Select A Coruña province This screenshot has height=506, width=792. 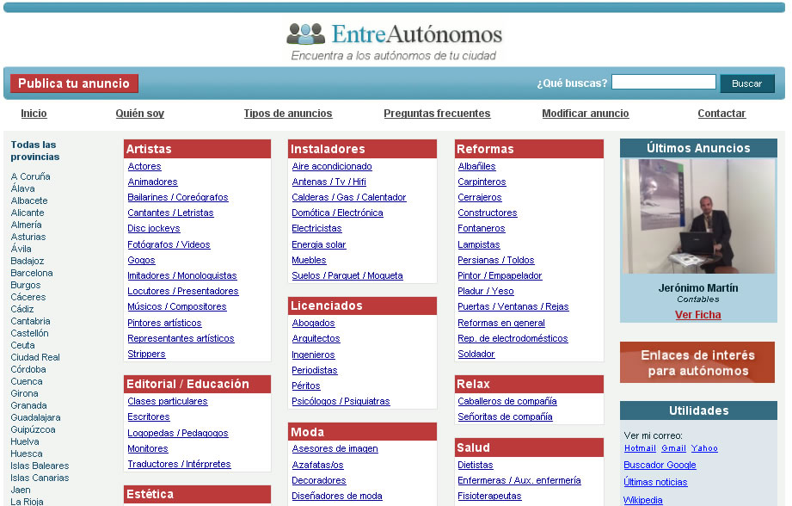(30, 176)
